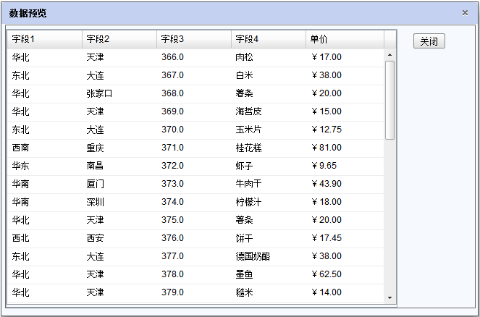480x317 pixels.
Task: Click the vertical scrollbar thumb
Action: [390, 100]
